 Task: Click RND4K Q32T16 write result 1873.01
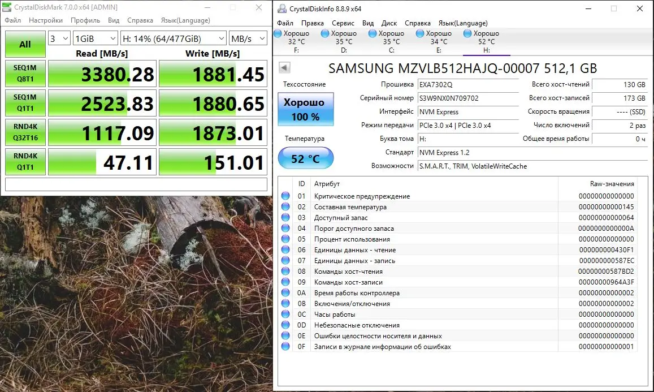[x=213, y=132]
